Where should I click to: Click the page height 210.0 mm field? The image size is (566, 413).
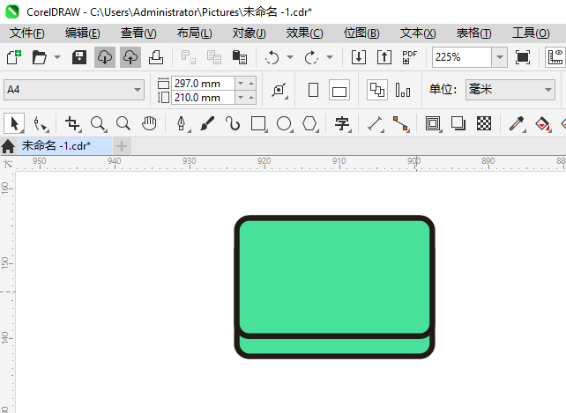203,98
